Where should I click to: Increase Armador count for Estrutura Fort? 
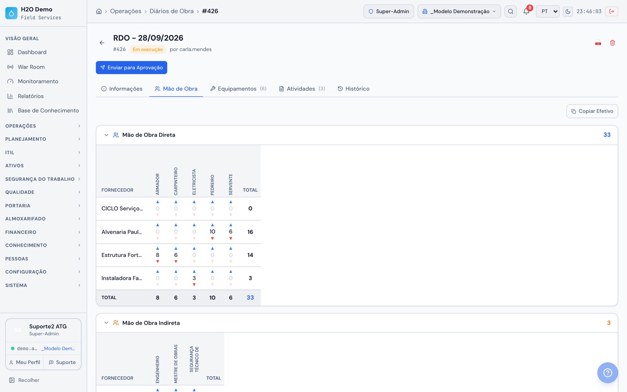point(158,249)
